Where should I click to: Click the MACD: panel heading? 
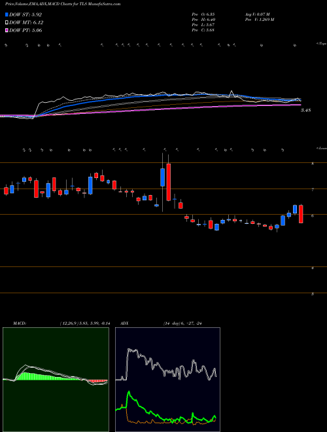20,323
